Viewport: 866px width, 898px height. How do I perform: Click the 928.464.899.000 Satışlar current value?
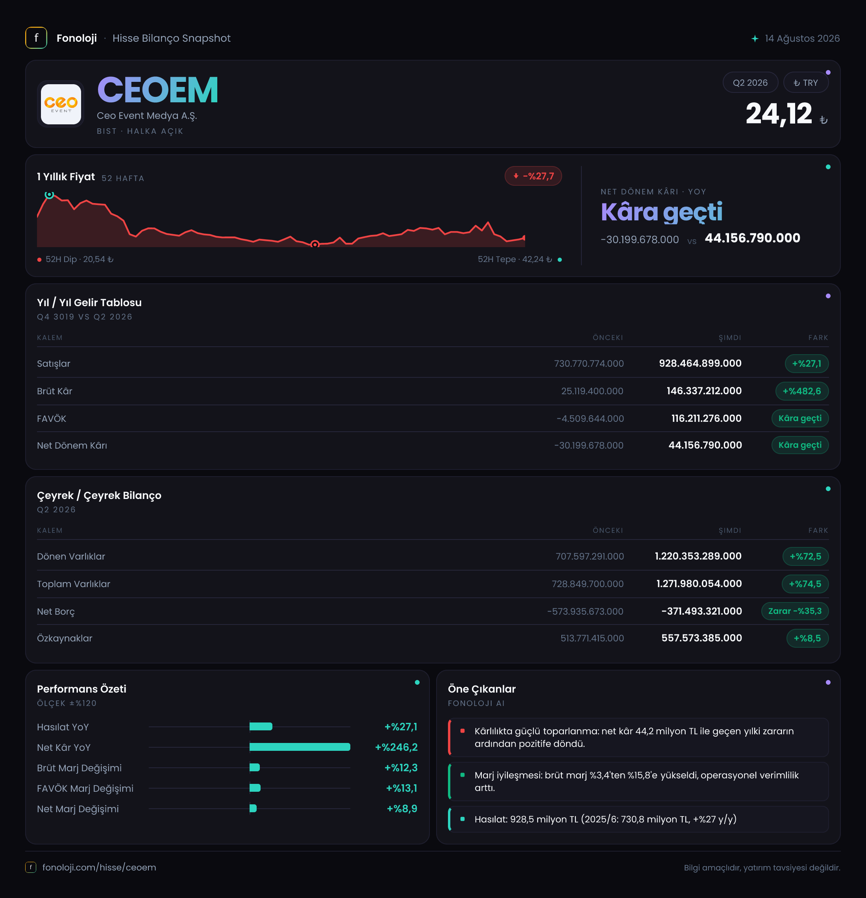point(699,363)
